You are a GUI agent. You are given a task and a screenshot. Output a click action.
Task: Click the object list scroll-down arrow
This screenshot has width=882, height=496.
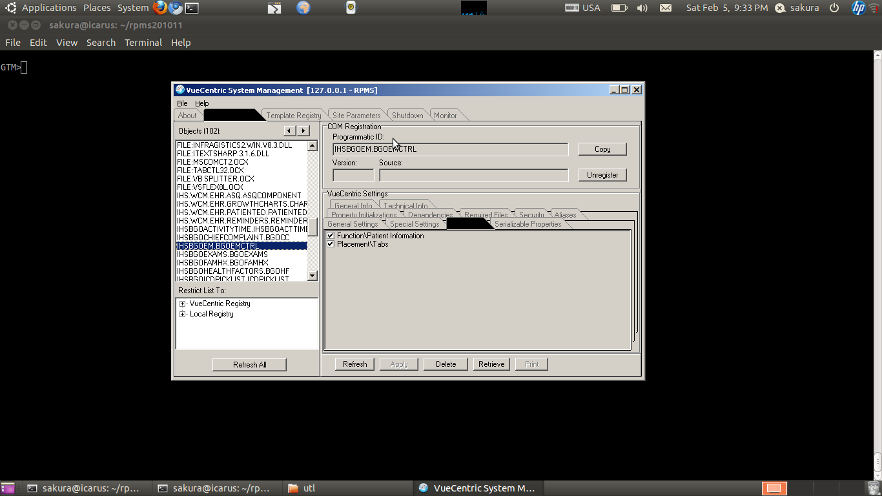click(x=313, y=276)
